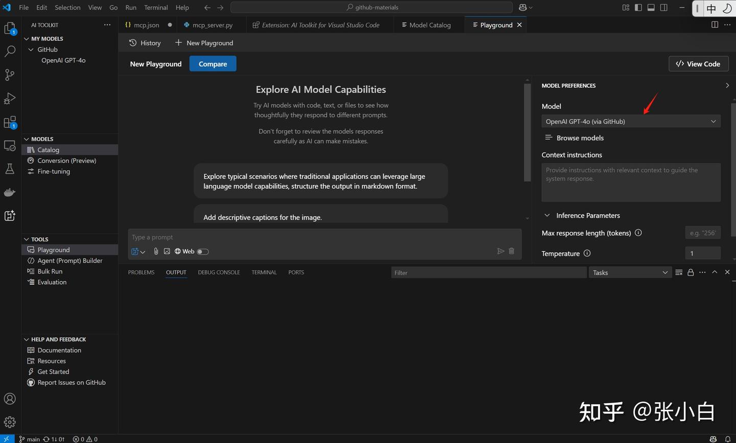
Task: Switch to Model Catalog tab
Action: coord(429,24)
